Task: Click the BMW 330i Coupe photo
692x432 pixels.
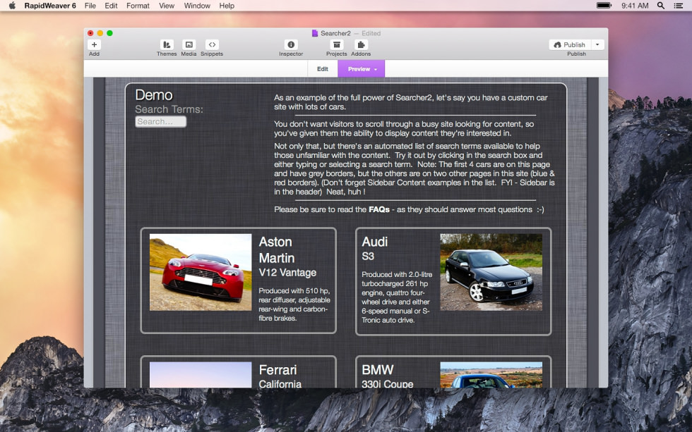Action: 491,375
